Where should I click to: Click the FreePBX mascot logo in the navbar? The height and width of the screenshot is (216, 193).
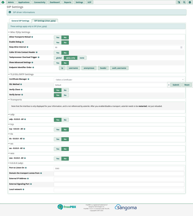pyautogui.click(x=3, y=2)
